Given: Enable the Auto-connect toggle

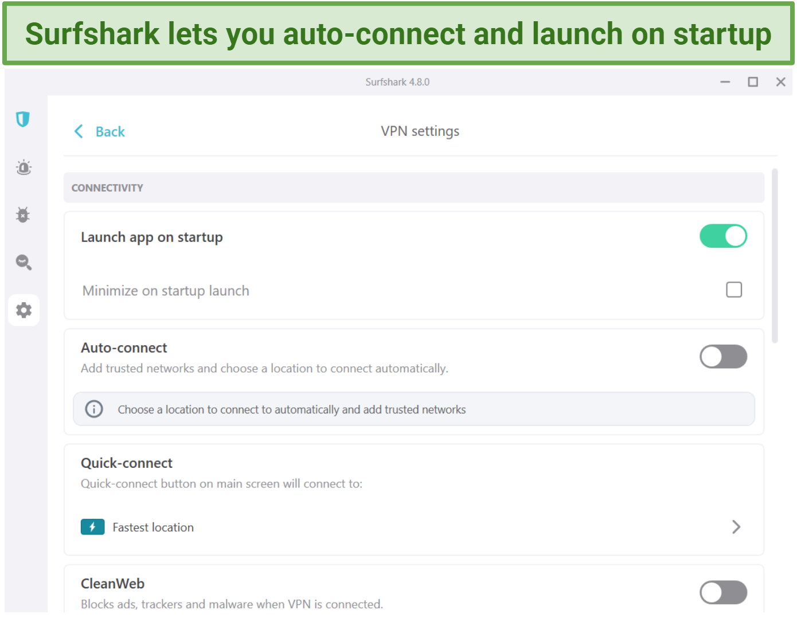Looking at the screenshot, I should [x=722, y=357].
